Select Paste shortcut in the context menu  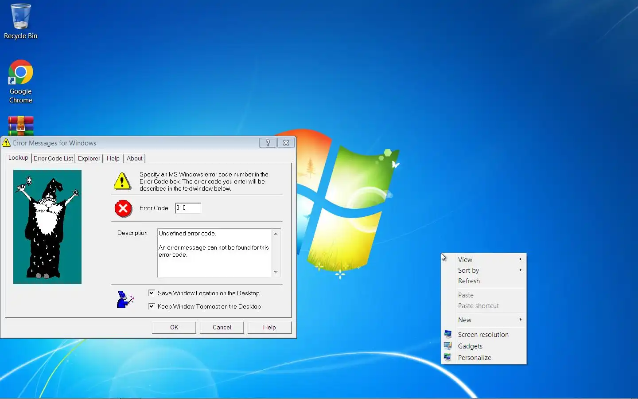(484, 306)
